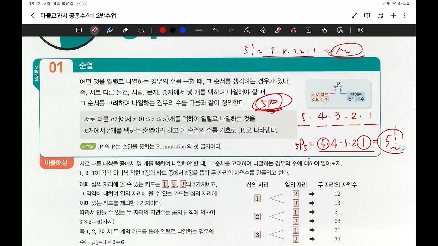Image resolution: width=438 pixels, height=246 pixels.
Task: Tap the note title 마플교과서 공통수학1 2반수업
Action: click(78, 16)
